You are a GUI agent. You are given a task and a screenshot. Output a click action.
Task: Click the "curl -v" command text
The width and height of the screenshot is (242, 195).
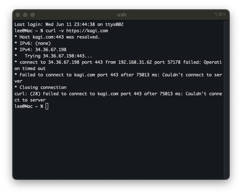click(x=56, y=31)
